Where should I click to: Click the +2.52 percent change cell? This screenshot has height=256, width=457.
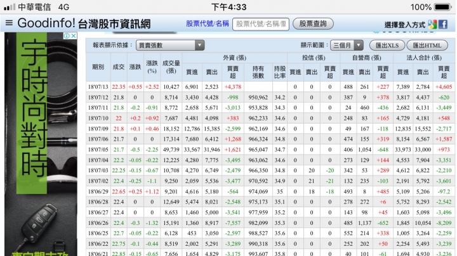[x=152, y=87]
